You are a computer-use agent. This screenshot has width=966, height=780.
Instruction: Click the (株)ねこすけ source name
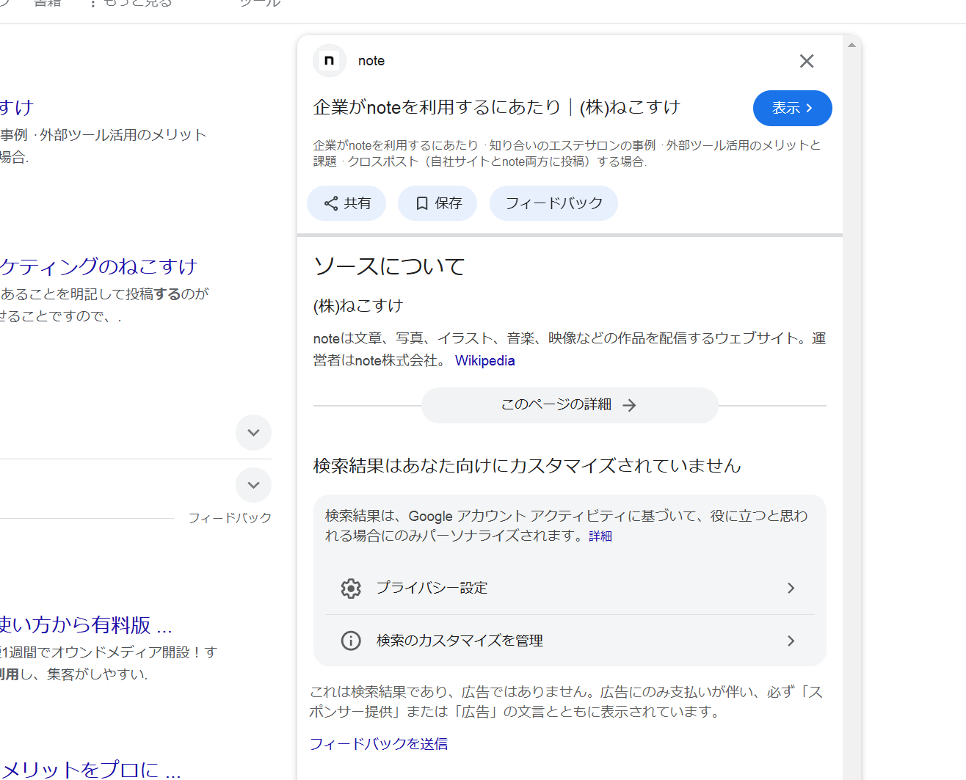358,306
